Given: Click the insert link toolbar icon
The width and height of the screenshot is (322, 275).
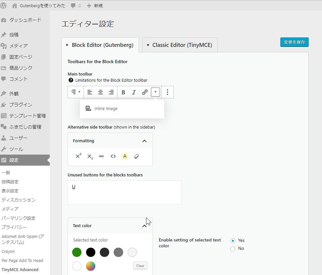Looking at the screenshot, I should pyautogui.click(x=145, y=92).
